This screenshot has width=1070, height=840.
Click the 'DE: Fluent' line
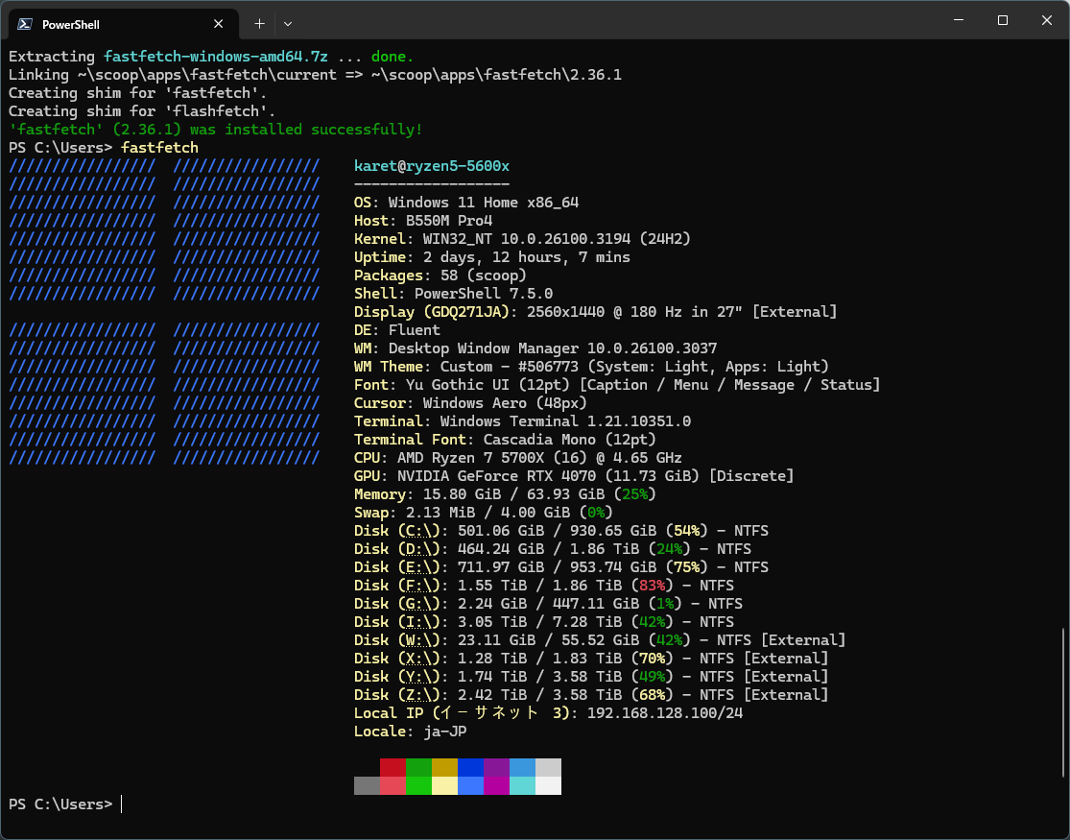(x=396, y=330)
